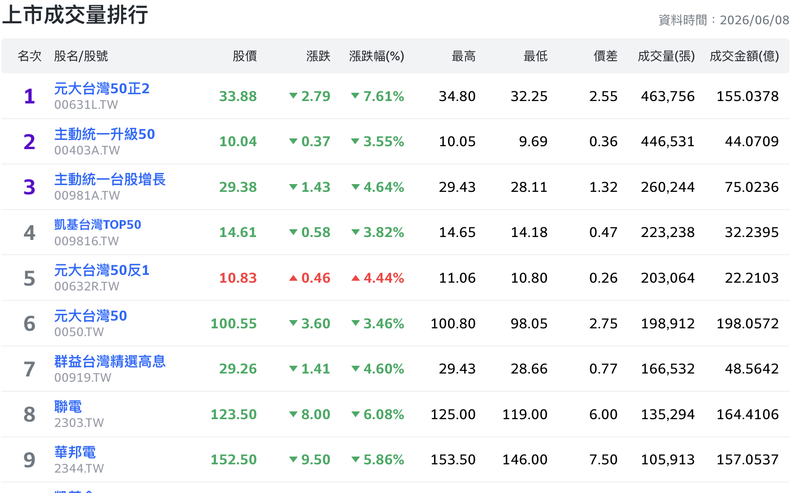
Task: Click the stock code 00403A.TW
Action: pyautogui.click(x=87, y=151)
